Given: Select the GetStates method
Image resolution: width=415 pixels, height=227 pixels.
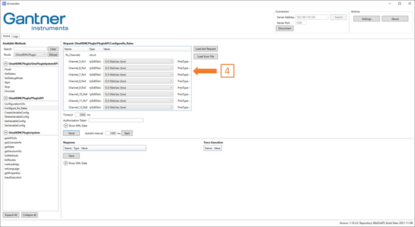Looking at the screenshot, I should click(x=10, y=74).
